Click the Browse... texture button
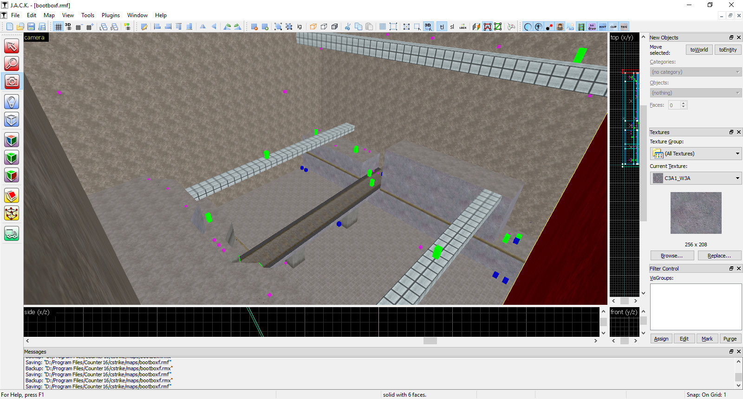The width and height of the screenshot is (743, 399). [x=671, y=256]
